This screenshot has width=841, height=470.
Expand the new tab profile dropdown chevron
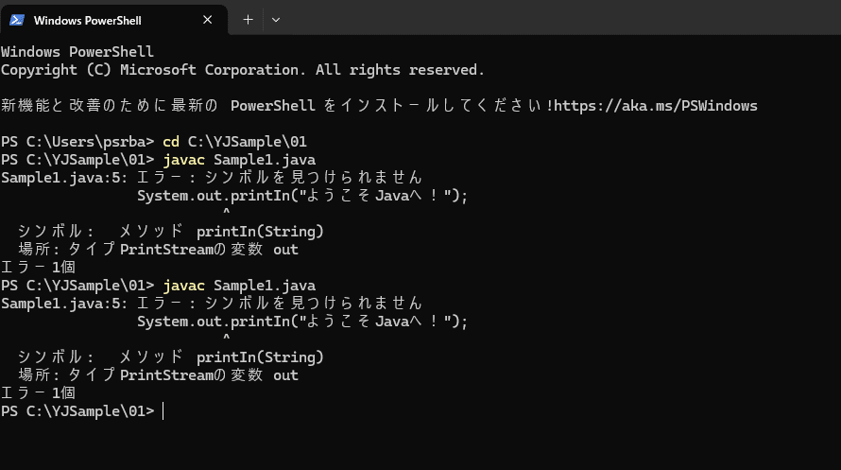pos(276,20)
